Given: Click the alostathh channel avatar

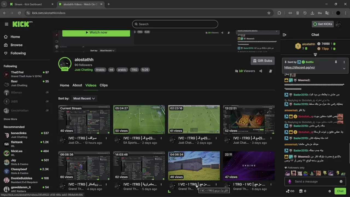Looking at the screenshot, I should click(x=65, y=64).
